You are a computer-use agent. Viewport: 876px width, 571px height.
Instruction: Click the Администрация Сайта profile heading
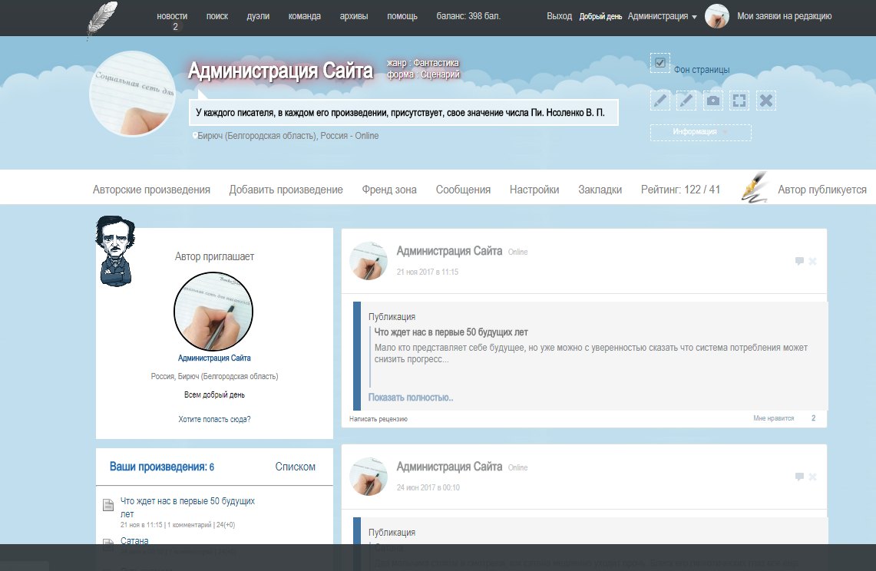click(280, 71)
